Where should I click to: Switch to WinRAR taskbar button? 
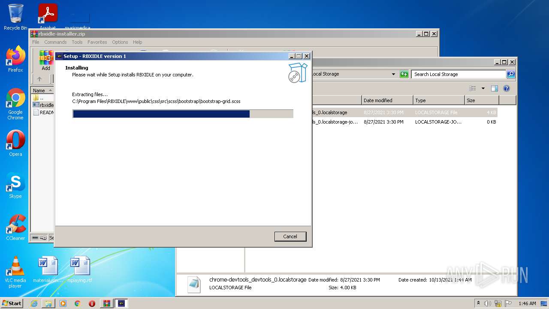pyautogui.click(x=106, y=303)
